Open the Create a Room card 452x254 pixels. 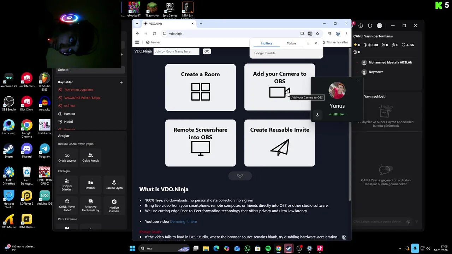(x=200, y=87)
